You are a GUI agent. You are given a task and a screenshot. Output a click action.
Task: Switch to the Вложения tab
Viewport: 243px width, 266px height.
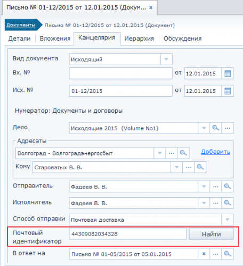[55, 38]
